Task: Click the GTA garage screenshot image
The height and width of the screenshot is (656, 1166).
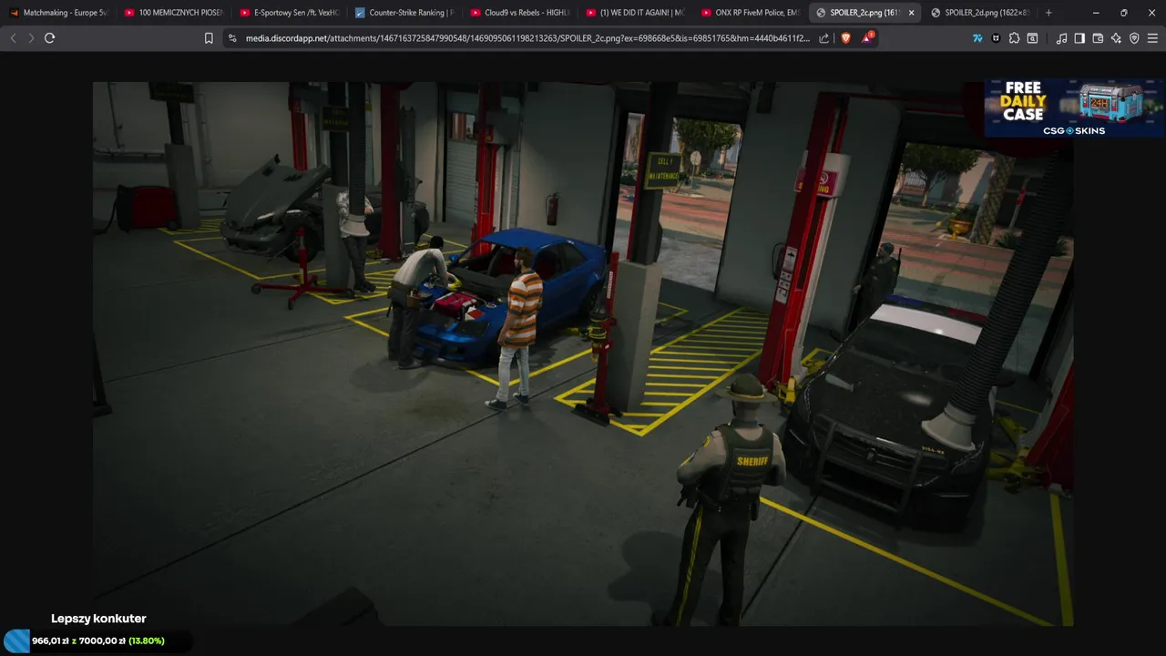Action: coord(583,354)
